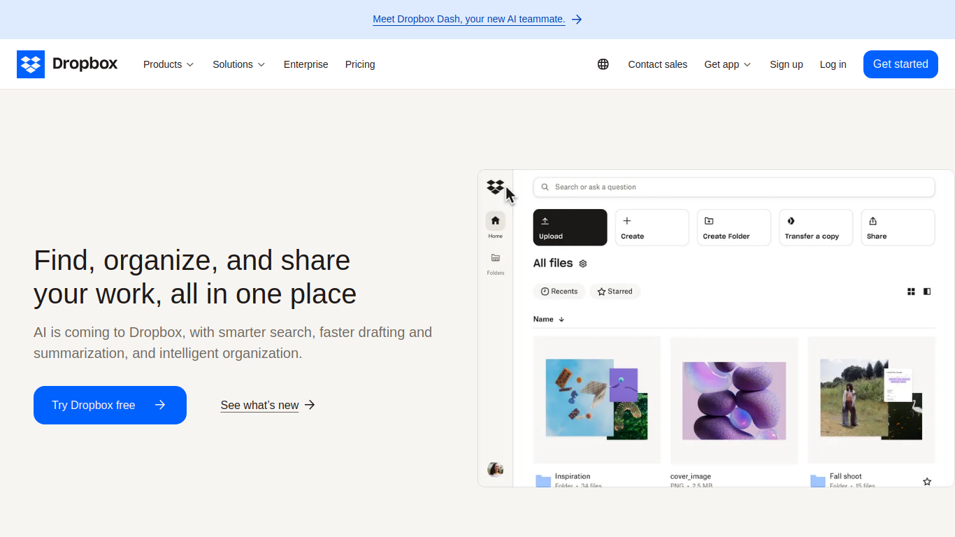This screenshot has height=537, width=955.
Task: Click the Create button in the preview
Action: pyautogui.click(x=652, y=227)
